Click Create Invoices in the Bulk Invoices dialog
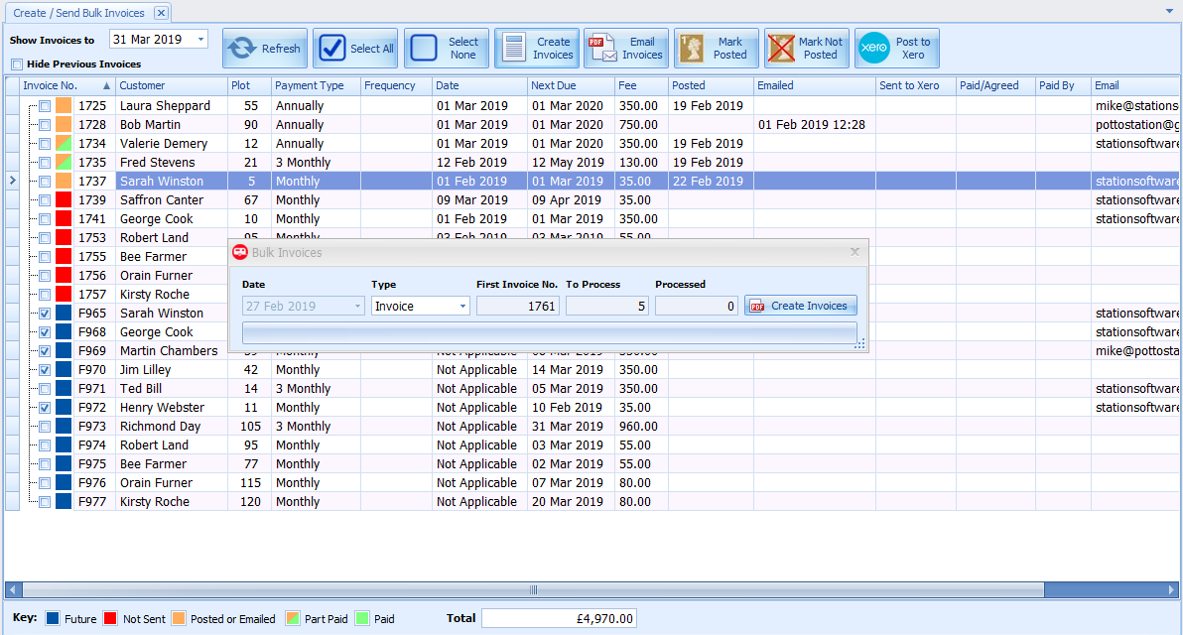 (x=800, y=306)
